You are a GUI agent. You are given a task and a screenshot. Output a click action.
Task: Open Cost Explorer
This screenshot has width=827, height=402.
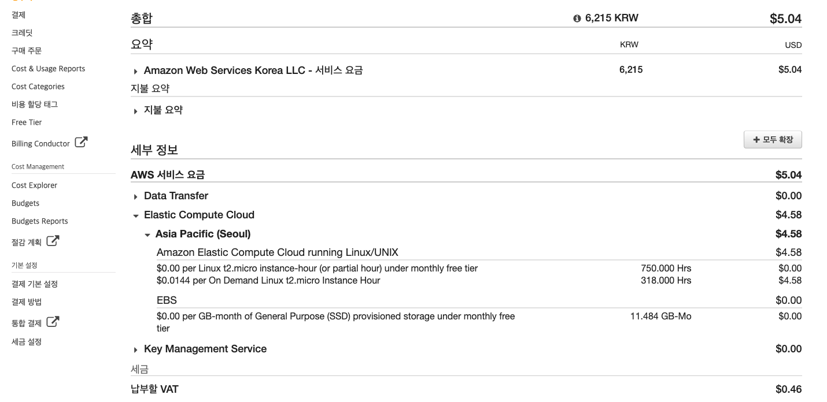click(x=35, y=185)
